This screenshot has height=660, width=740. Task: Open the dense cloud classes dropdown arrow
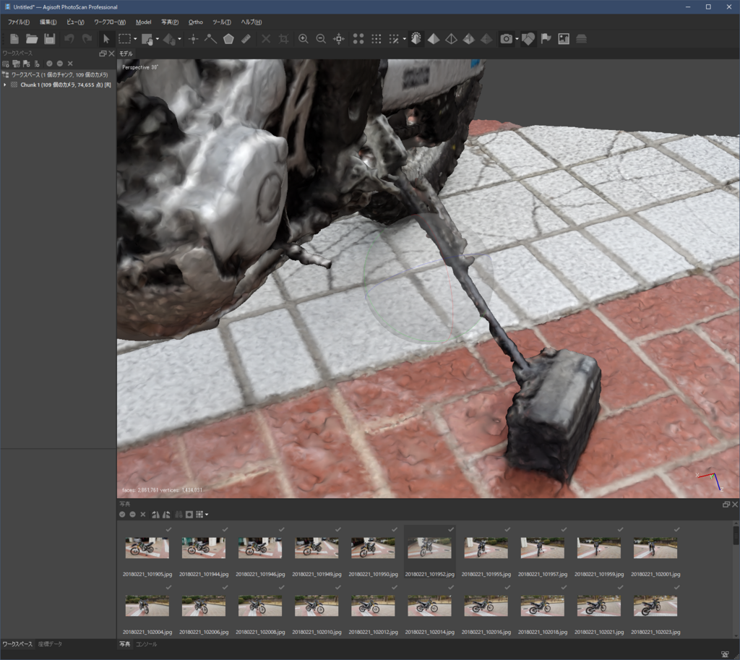405,39
